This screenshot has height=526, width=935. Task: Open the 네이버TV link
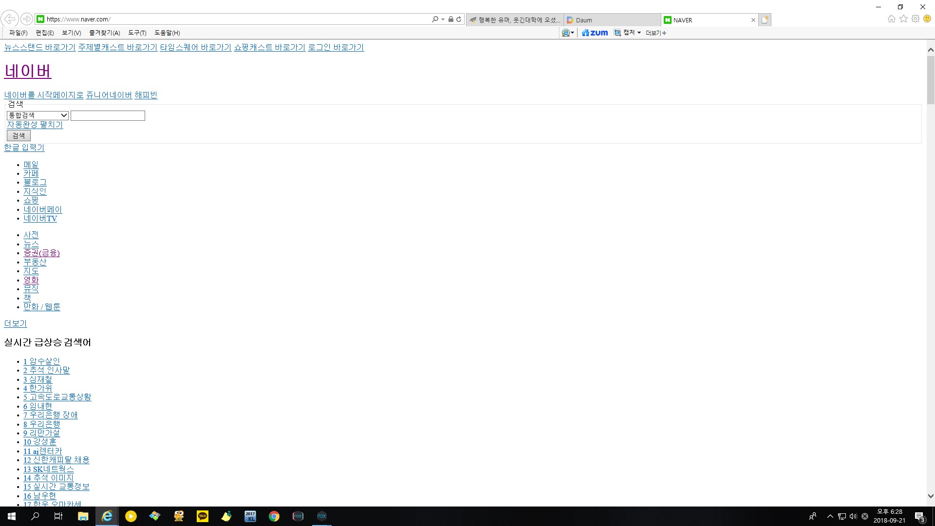point(40,219)
